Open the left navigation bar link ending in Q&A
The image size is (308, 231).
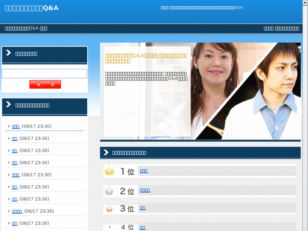[x=26, y=28]
